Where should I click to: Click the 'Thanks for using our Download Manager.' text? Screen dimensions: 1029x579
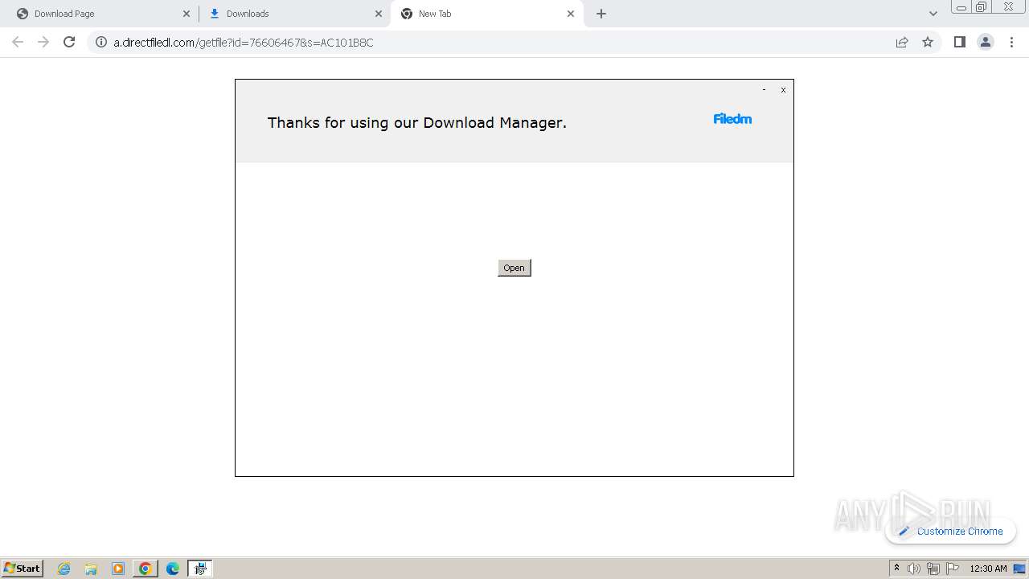tap(416, 122)
